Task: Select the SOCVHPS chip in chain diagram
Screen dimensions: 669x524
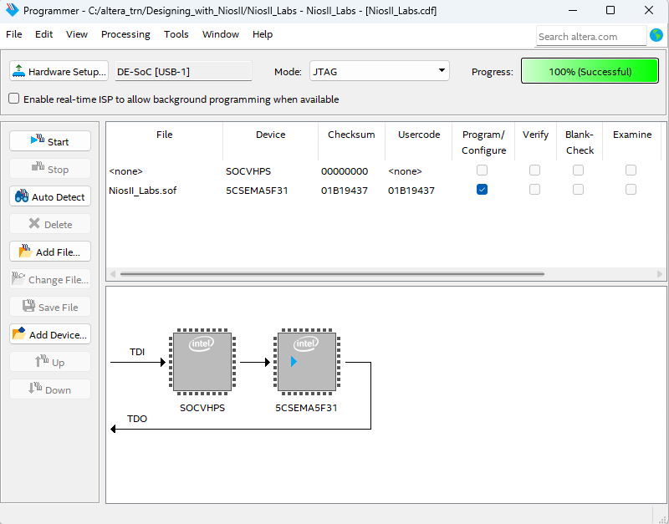Action: (202, 362)
